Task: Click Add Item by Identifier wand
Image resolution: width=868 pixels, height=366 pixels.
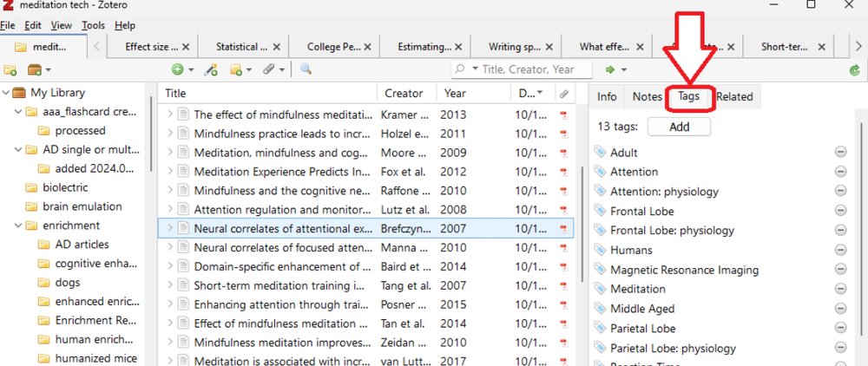Action: [x=210, y=69]
